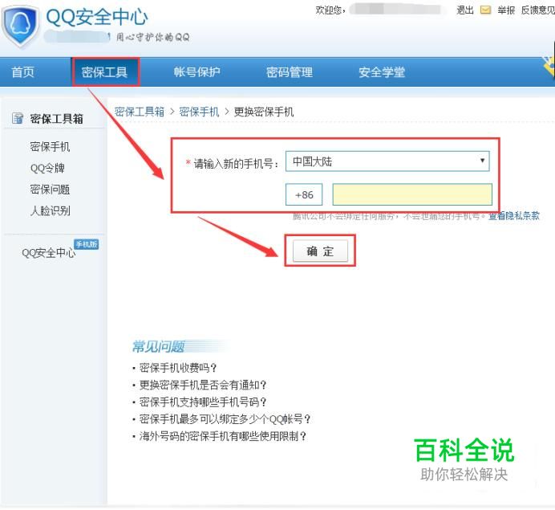Click the 密保手机 breadcrumb link
Screen dimensions: 555x510
[199, 112]
